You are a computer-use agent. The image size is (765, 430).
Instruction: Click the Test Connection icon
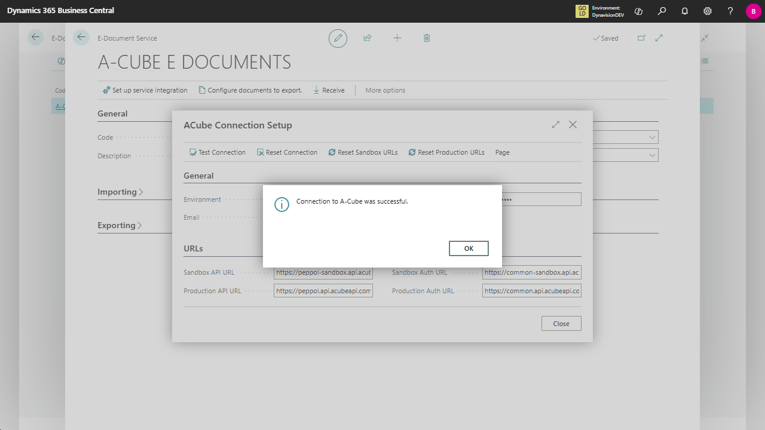pos(193,152)
